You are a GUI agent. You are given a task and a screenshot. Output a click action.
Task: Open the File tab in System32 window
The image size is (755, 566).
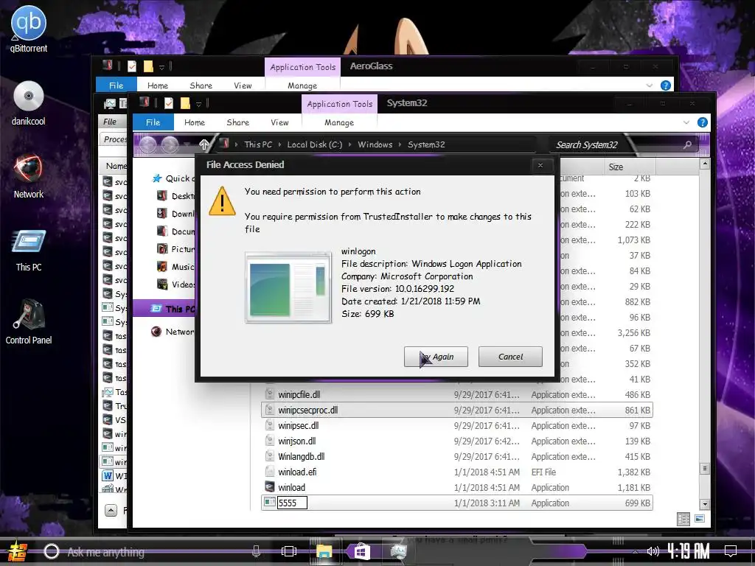coord(153,122)
